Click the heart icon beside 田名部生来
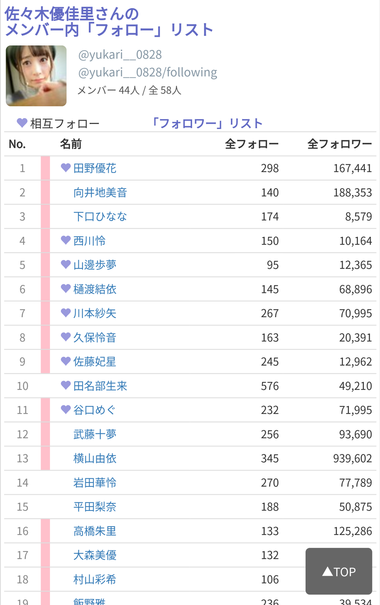 click(66, 386)
